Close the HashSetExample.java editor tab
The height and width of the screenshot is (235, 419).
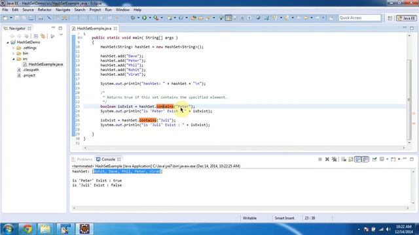[115, 28]
